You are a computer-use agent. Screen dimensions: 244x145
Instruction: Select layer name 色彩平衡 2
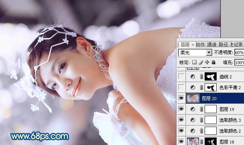[230, 88]
